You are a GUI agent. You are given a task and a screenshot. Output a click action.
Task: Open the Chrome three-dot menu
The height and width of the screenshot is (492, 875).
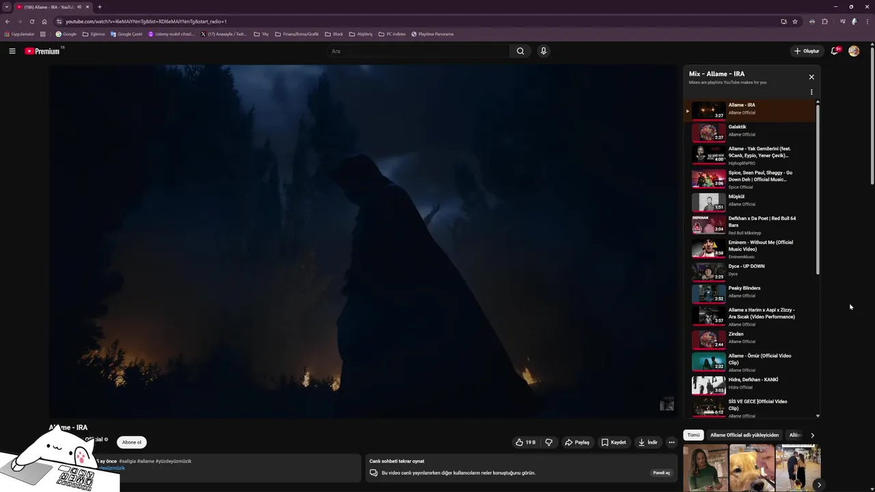867,21
